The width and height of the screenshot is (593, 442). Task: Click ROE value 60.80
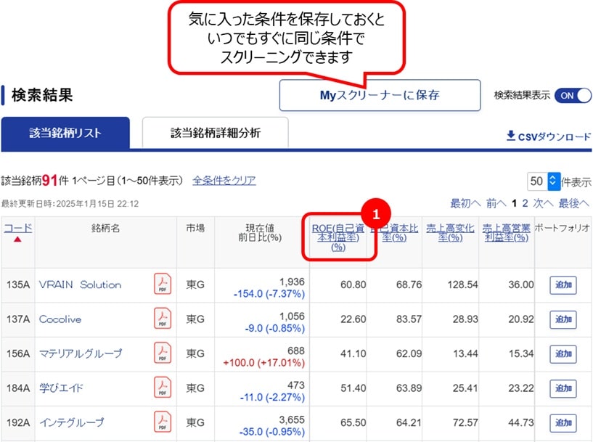coord(353,285)
